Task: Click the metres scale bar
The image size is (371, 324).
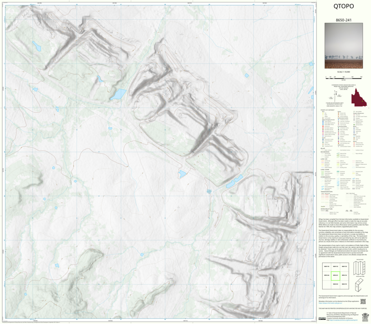Action: coord(344,77)
